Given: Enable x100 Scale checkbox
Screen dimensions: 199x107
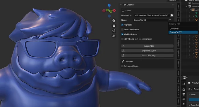Looking at the screenshot, I should coord(122,39).
